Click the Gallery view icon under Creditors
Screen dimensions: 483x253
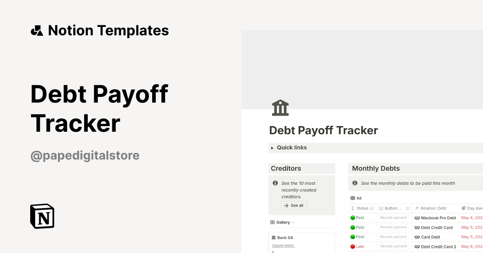tap(273, 222)
